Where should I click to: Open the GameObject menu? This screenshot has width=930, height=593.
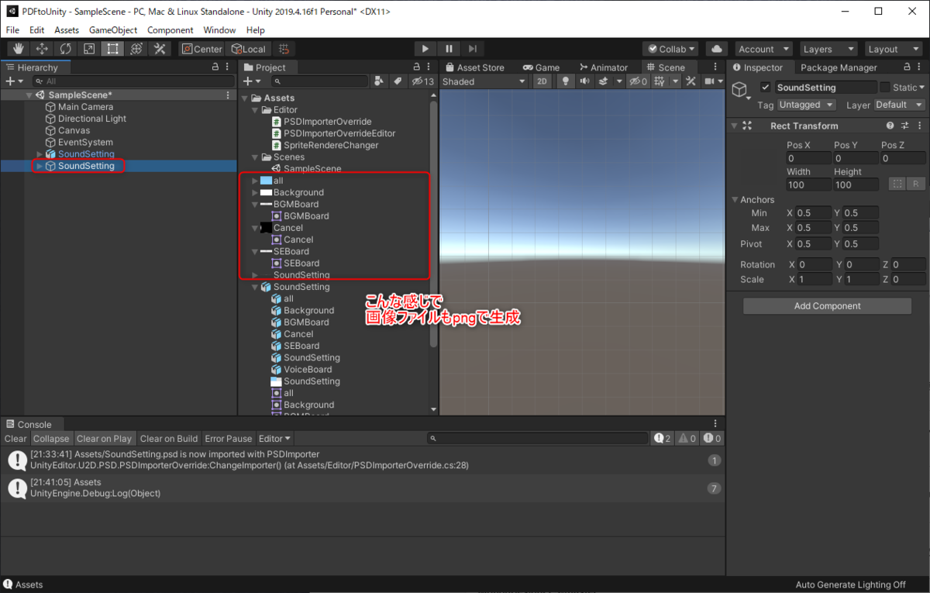(x=113, y=30)
